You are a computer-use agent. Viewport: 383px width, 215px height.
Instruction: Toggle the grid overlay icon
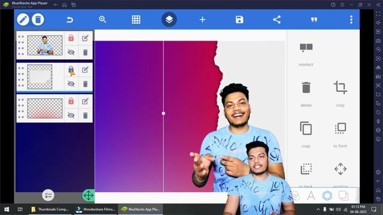click(x=136, y=20)
